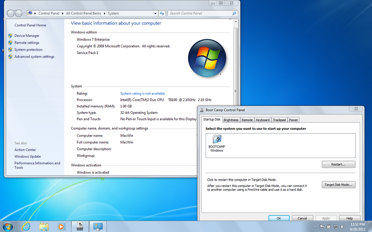
Task: Click the System protection shield icon
Action: (10, 49)
